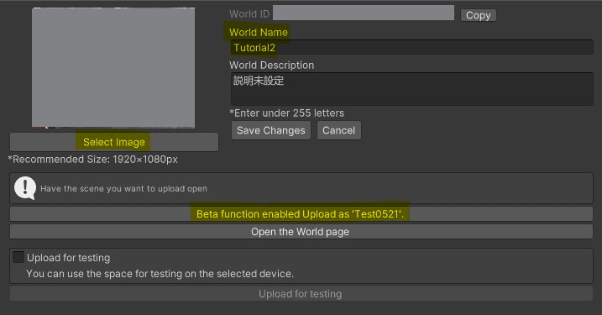This screenshot has height=315, width=602.
Task: Edit the World Description text area
Action: click(412, 89)
